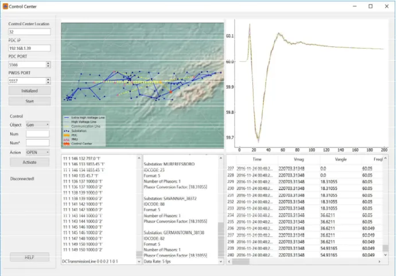
Task: Click DCTransmissionLine 0 0 0 2 1 0 1 text
Action: coord(90,261)
